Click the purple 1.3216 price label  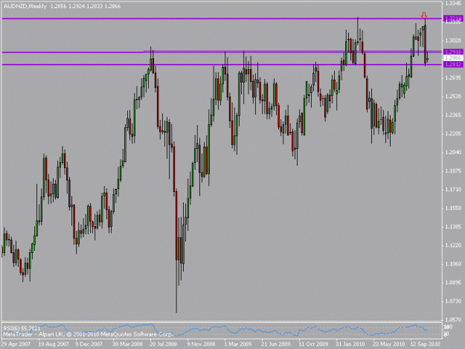click(x=453, y=19)
